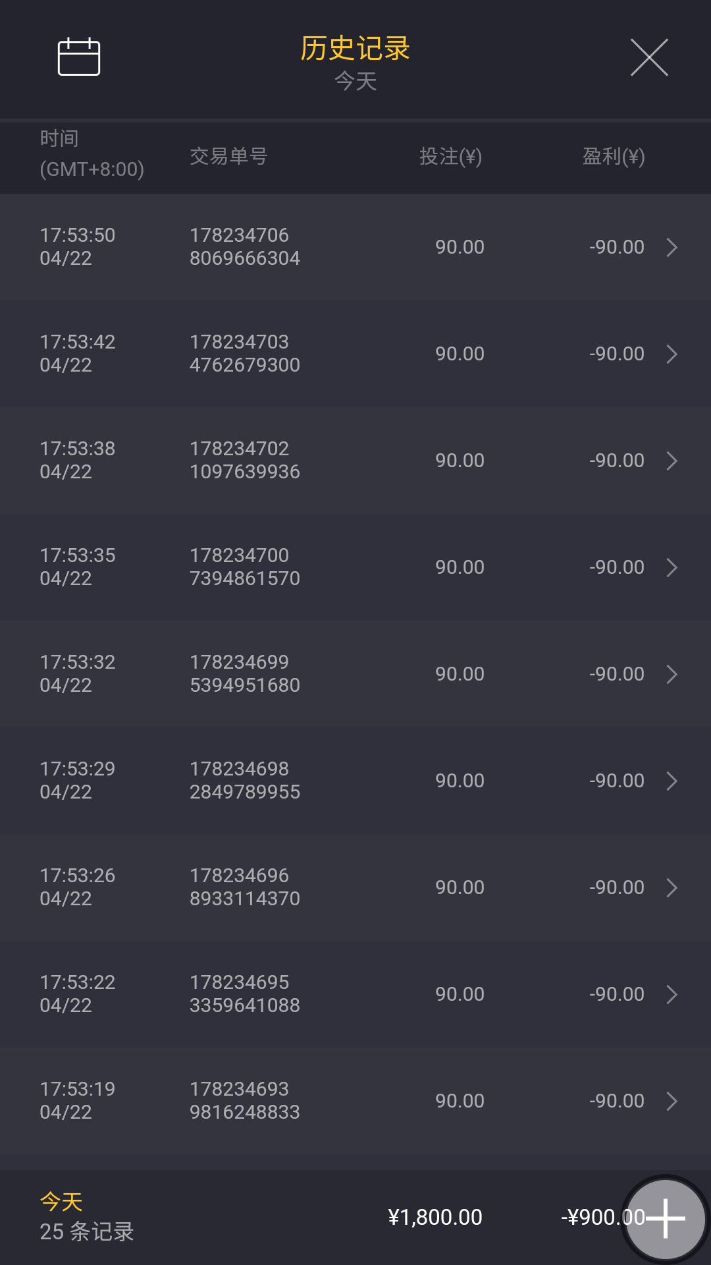Click the 交易单号 column header
The height and width of the screenshot is (1265, 711).
[x=228, y=157]
